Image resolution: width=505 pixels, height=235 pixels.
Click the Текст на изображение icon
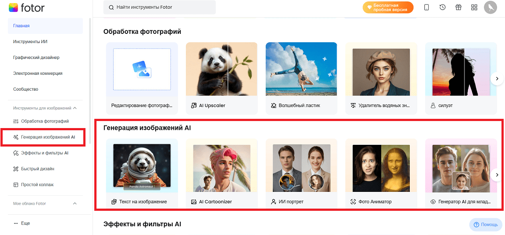[x=114, y=202]
